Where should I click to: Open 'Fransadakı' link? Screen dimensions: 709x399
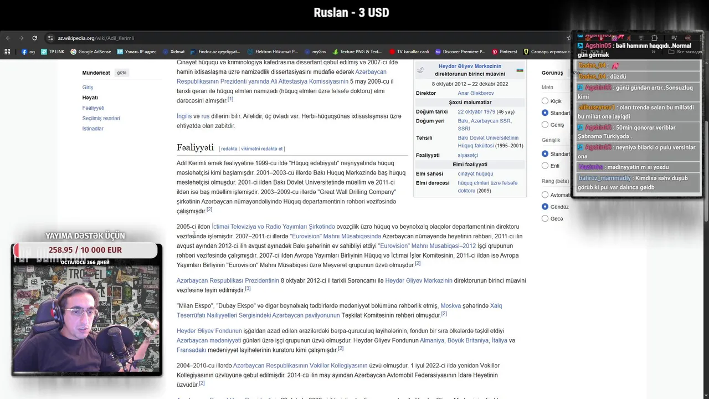[191, 350]
